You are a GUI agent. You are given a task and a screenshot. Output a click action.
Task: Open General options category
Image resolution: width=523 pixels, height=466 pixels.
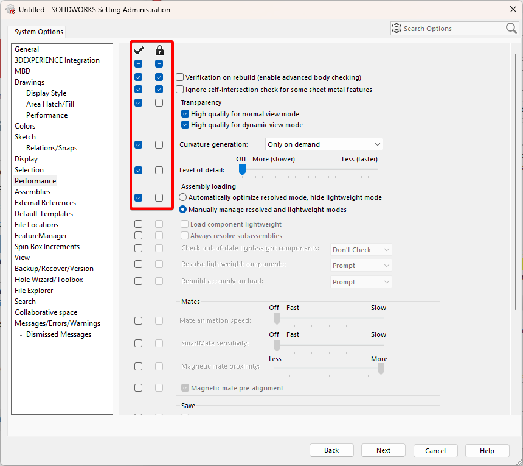click(27, 49)
